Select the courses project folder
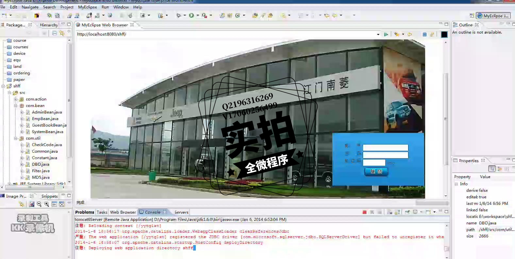Viewport: 515px width, 259px height. point(21,47)
